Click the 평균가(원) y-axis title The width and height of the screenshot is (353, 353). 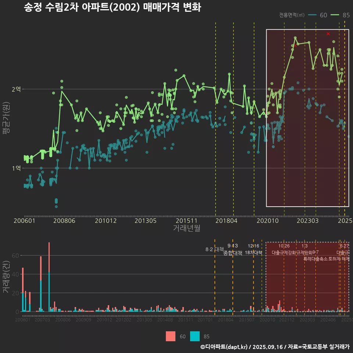pyautogui.click(x=6, y=117)
